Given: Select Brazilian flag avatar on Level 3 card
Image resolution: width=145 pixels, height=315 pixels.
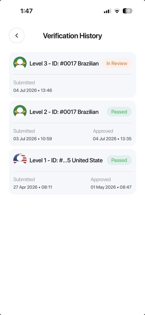Looking at the screenshot, I should coord(20,63).
